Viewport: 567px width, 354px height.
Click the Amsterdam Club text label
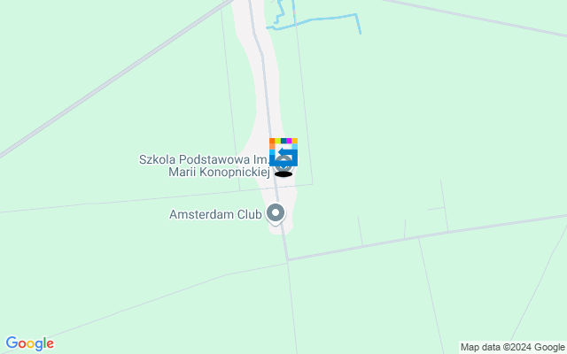pyautogui.click(x=215, y=214)
